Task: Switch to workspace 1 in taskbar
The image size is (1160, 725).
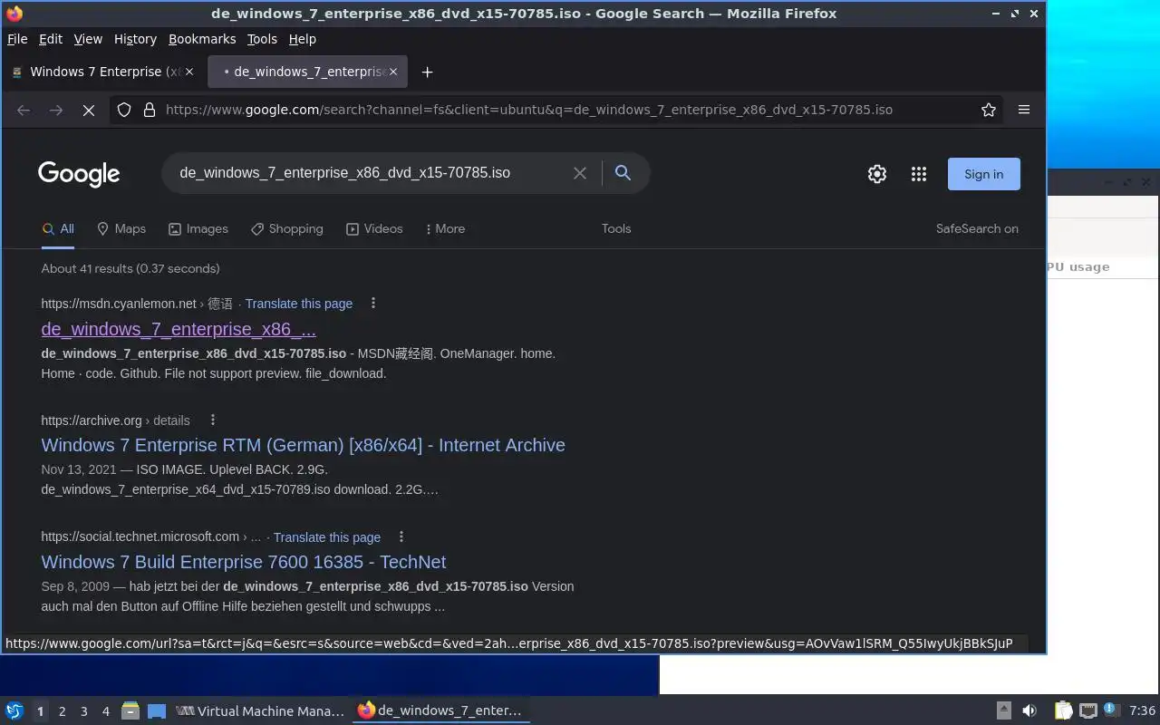Action: tap(40, 711)
